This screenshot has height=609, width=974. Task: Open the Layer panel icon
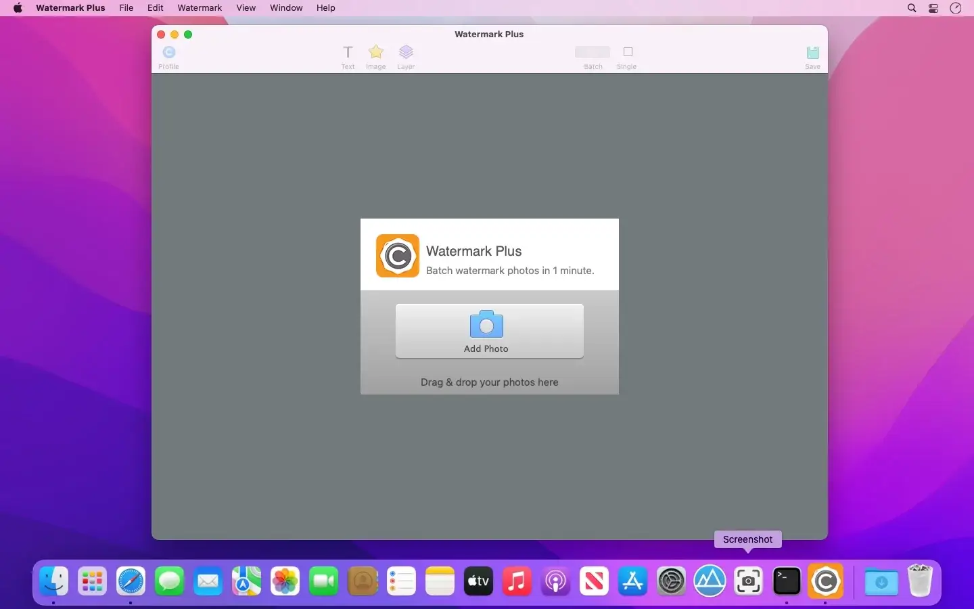coord(406,57)
